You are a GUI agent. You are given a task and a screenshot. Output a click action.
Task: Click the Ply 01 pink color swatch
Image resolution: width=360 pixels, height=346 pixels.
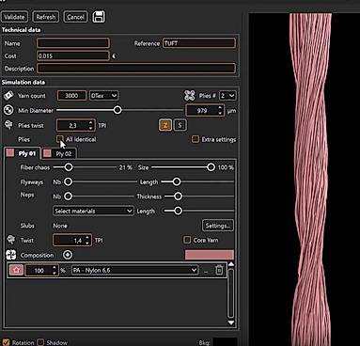[x=10, y=153]
